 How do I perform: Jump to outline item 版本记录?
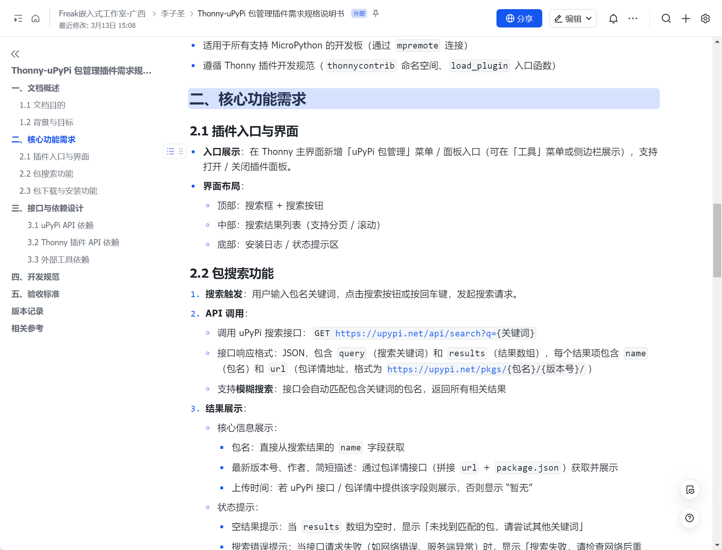[x=27, y=311]
